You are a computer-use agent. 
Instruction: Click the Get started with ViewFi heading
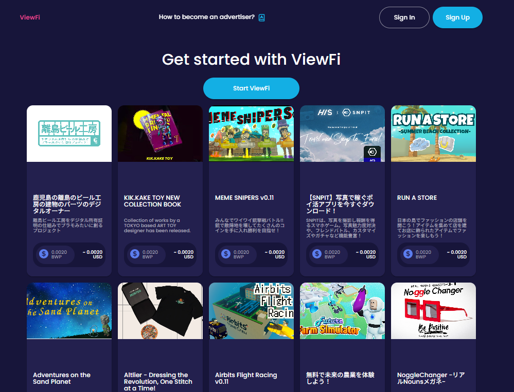click(x=251, y=59)
